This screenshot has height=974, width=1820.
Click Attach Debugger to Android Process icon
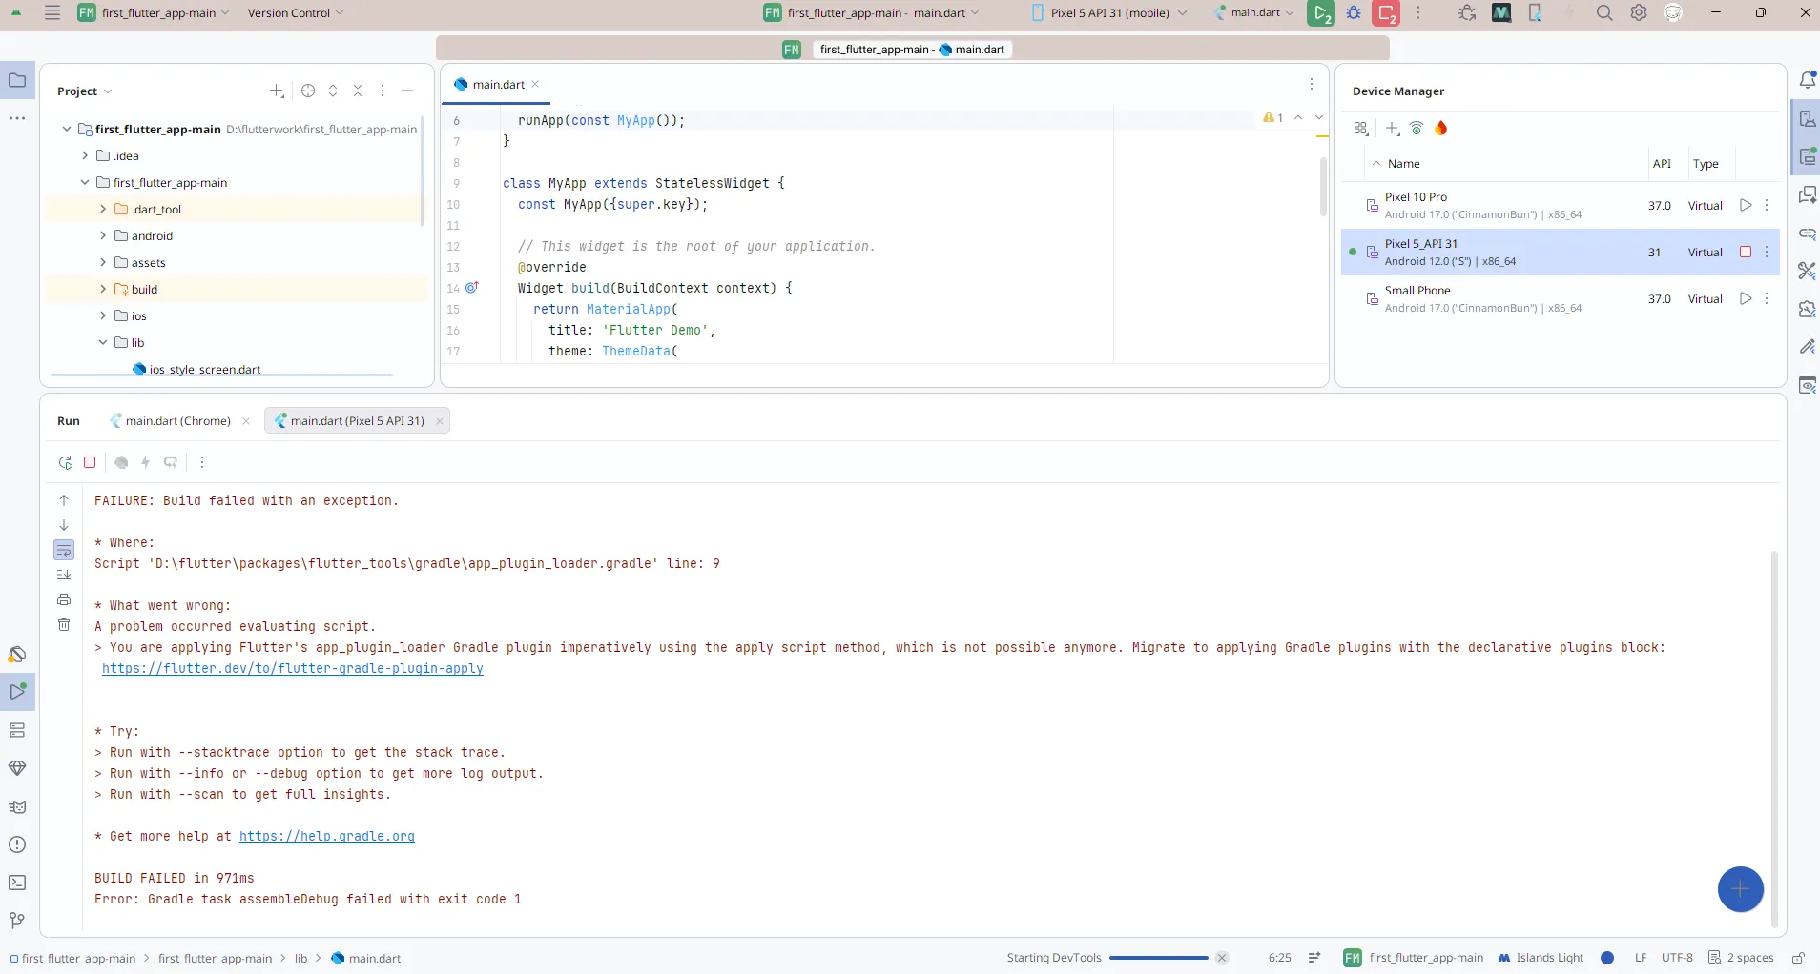(1467, 13)
